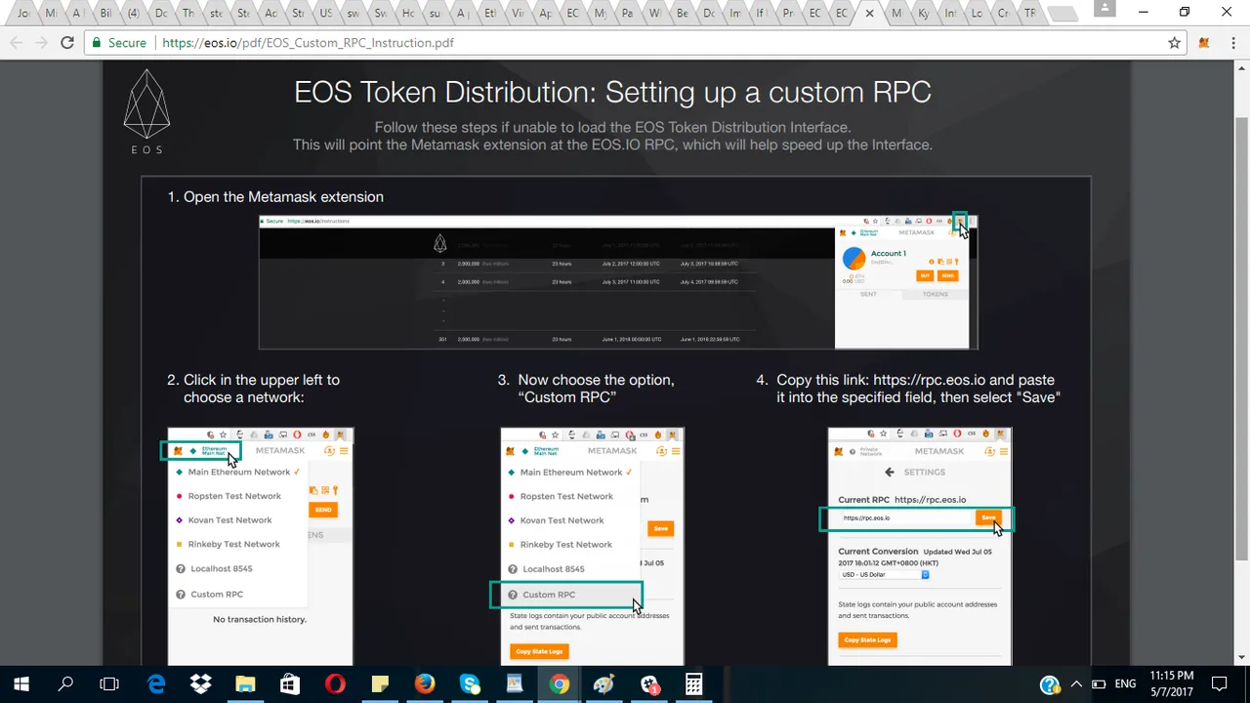Click the heading 'EOS Token Distribution: Setting up a custom RPC'

(x=612, y=92)
